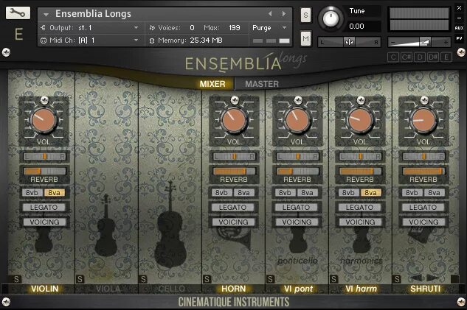This screenshot has height=310, width=467.
Task: Toggle LEGATO on the VI harm channel
Action: point(360,207)
